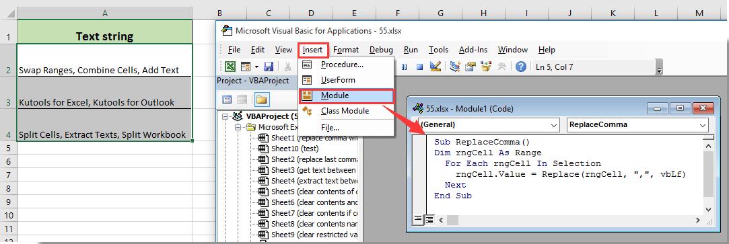Click column A header in Excel

point(104,13)
